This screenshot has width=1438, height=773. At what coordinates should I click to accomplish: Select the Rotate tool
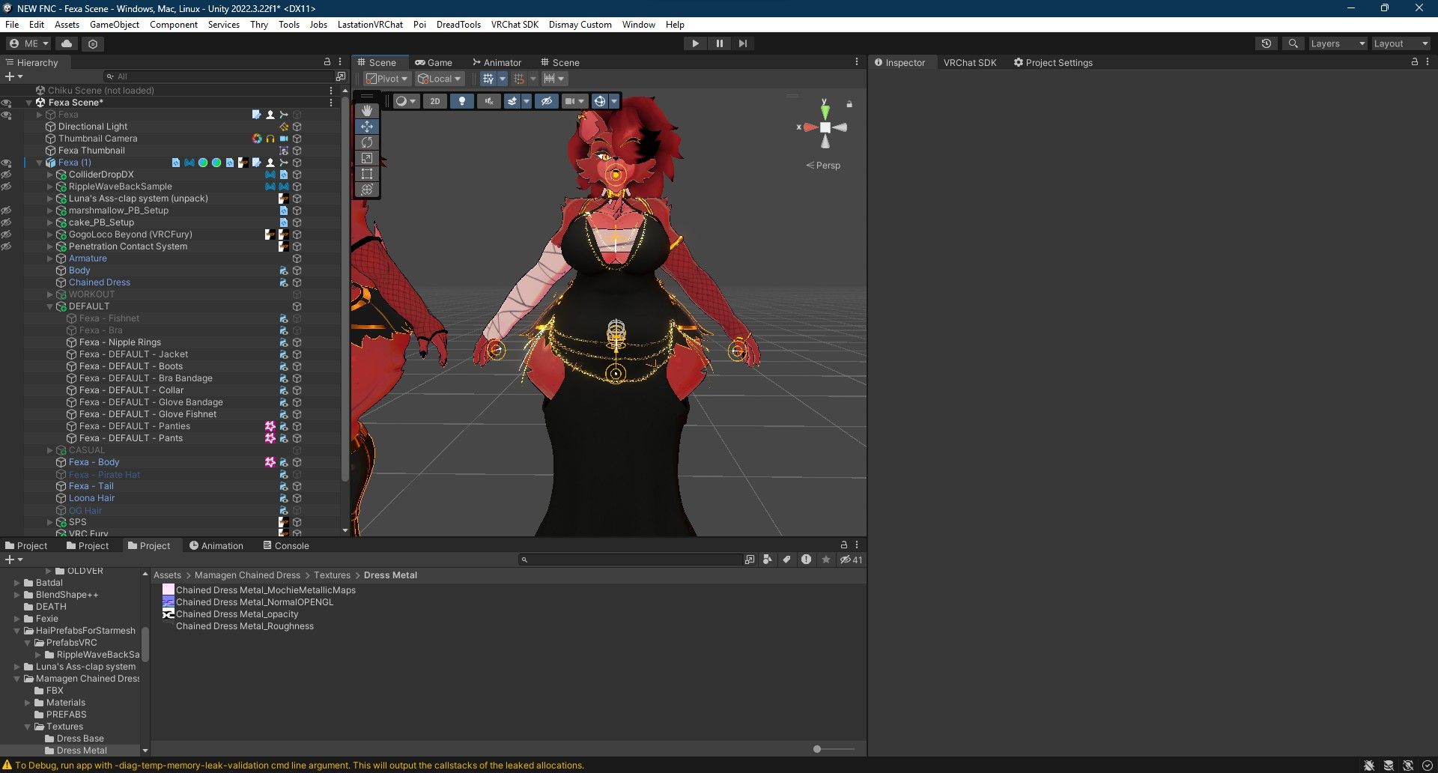[x=367, y=142]
